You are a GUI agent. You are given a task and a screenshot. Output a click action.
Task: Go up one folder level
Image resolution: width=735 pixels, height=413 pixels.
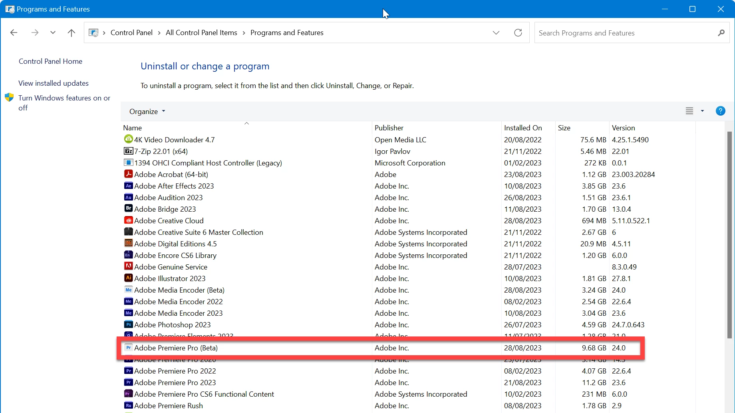(72, 33)
